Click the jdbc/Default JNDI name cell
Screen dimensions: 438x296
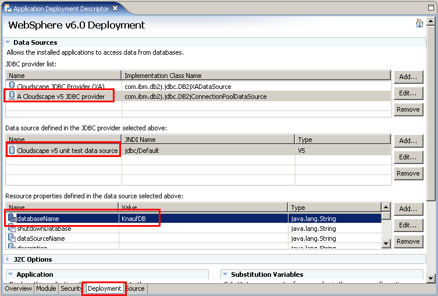(x=208, y=151)
